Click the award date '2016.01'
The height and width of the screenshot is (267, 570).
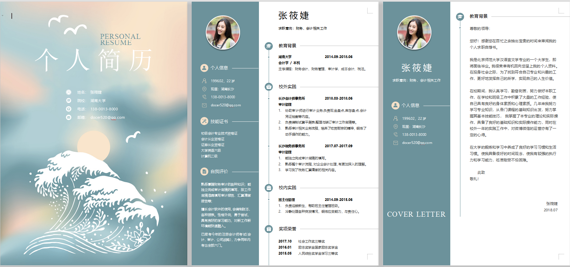(285, 248)
